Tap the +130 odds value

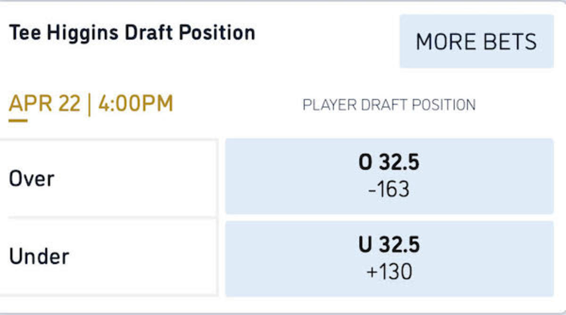pos(389,272)
